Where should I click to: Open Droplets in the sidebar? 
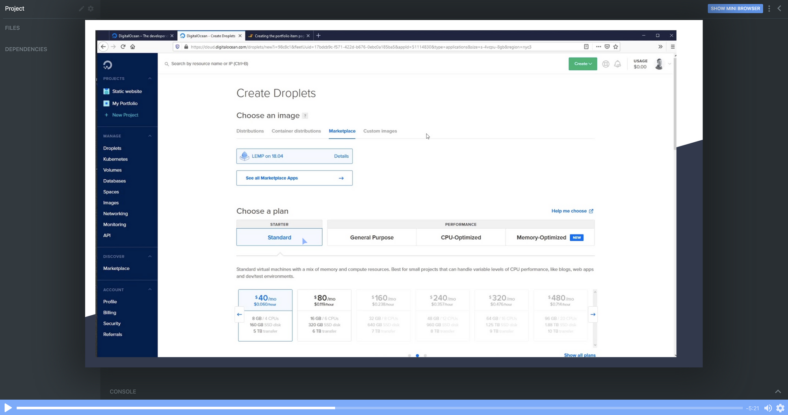coord(112,148)
